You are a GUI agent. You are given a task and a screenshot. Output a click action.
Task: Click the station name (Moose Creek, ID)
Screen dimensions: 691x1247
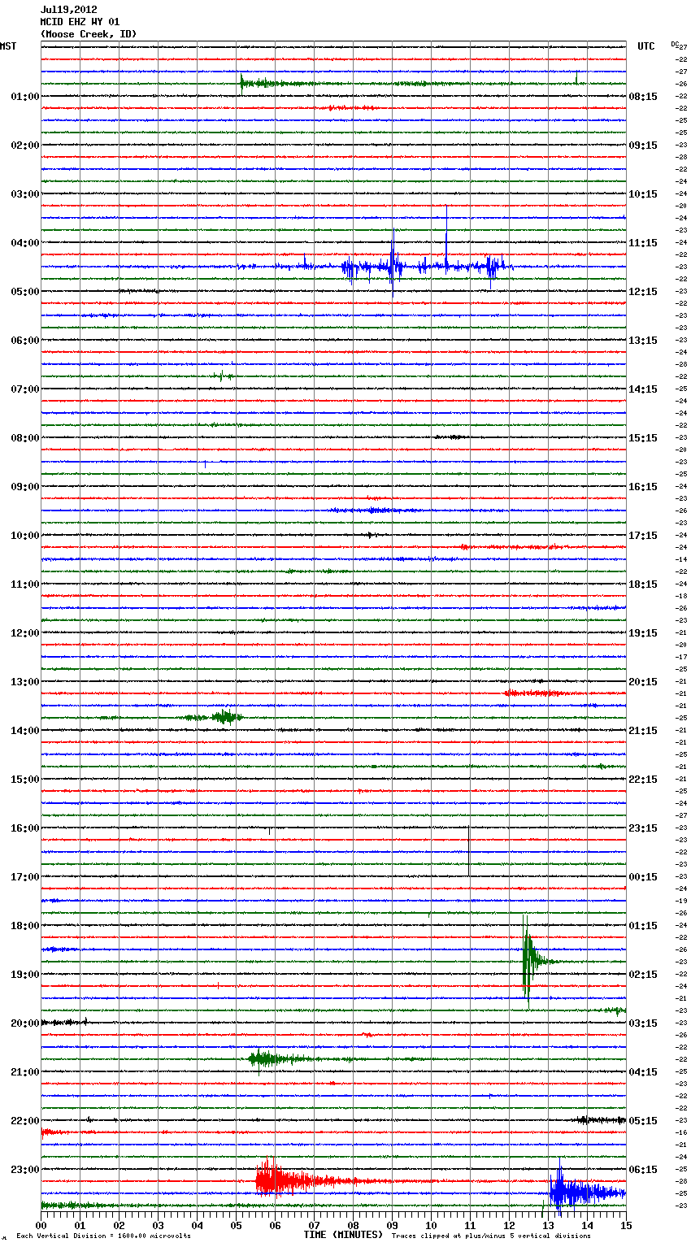point(89,34)
